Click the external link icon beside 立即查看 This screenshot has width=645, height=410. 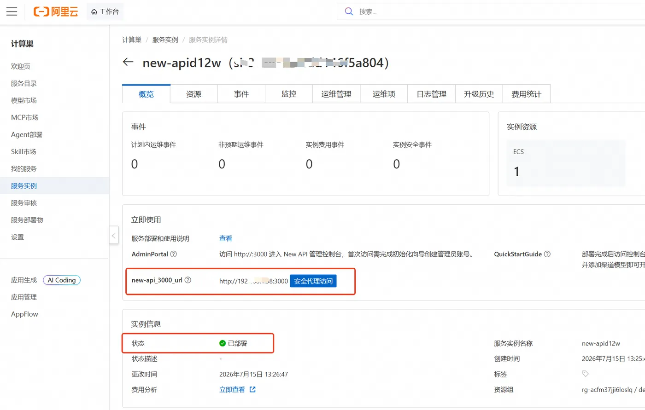pyautogui.click(x=252, y=389)
